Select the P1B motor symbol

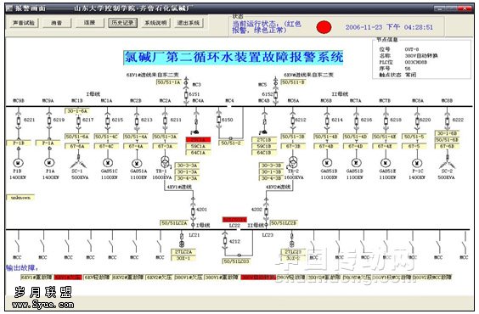pyautogui.click(x=18, y=163)
